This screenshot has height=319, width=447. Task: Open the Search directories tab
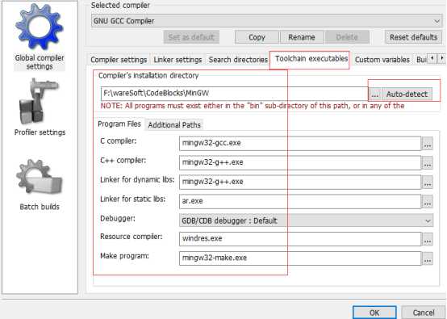pos(238,60)
